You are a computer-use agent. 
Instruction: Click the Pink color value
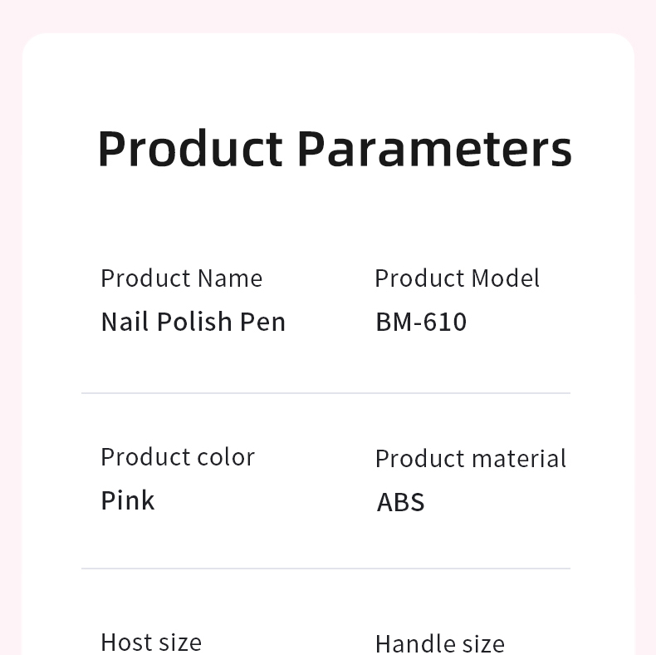coord(128,500)
